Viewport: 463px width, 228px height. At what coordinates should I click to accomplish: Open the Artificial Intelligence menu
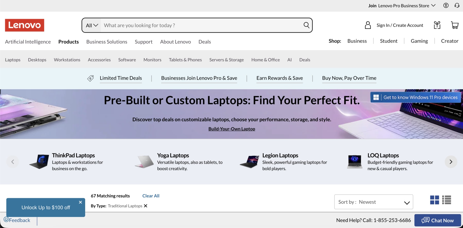[28, 42]
